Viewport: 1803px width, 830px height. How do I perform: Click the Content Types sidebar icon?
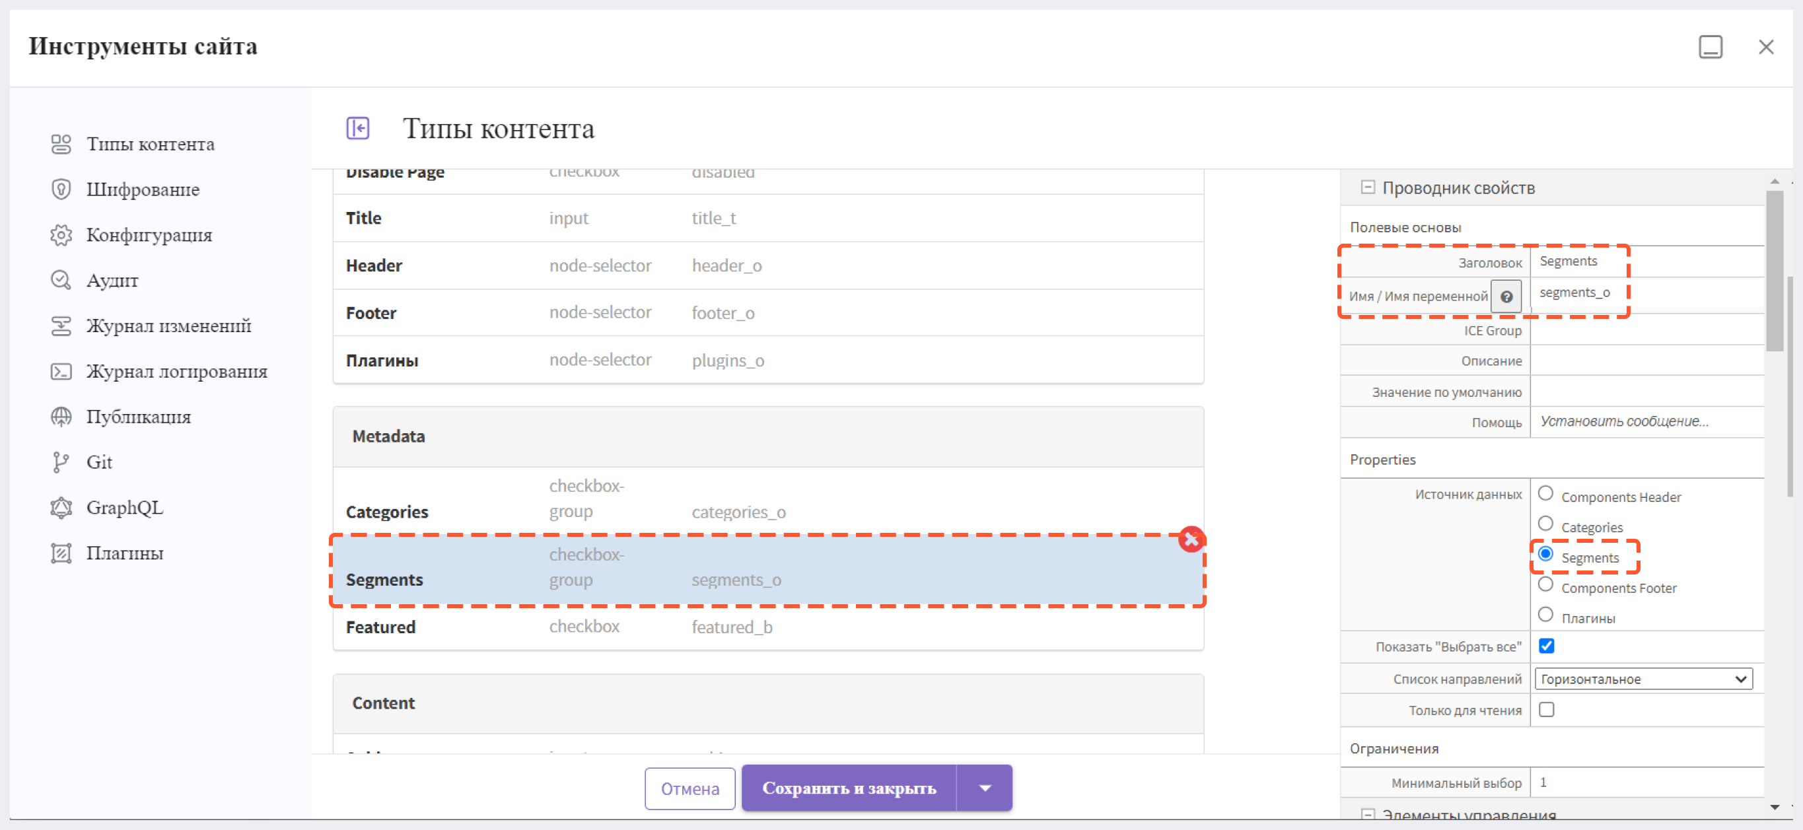(x=61, y=144)
